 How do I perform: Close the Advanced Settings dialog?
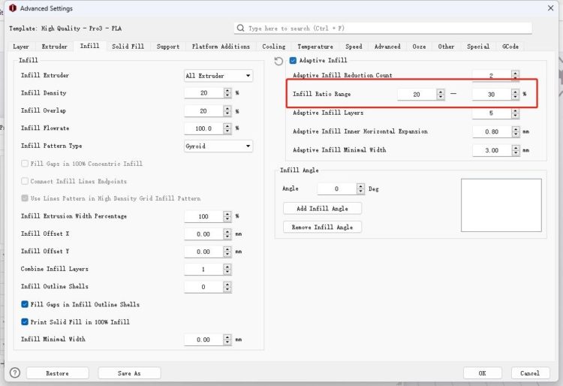point(550,8)
